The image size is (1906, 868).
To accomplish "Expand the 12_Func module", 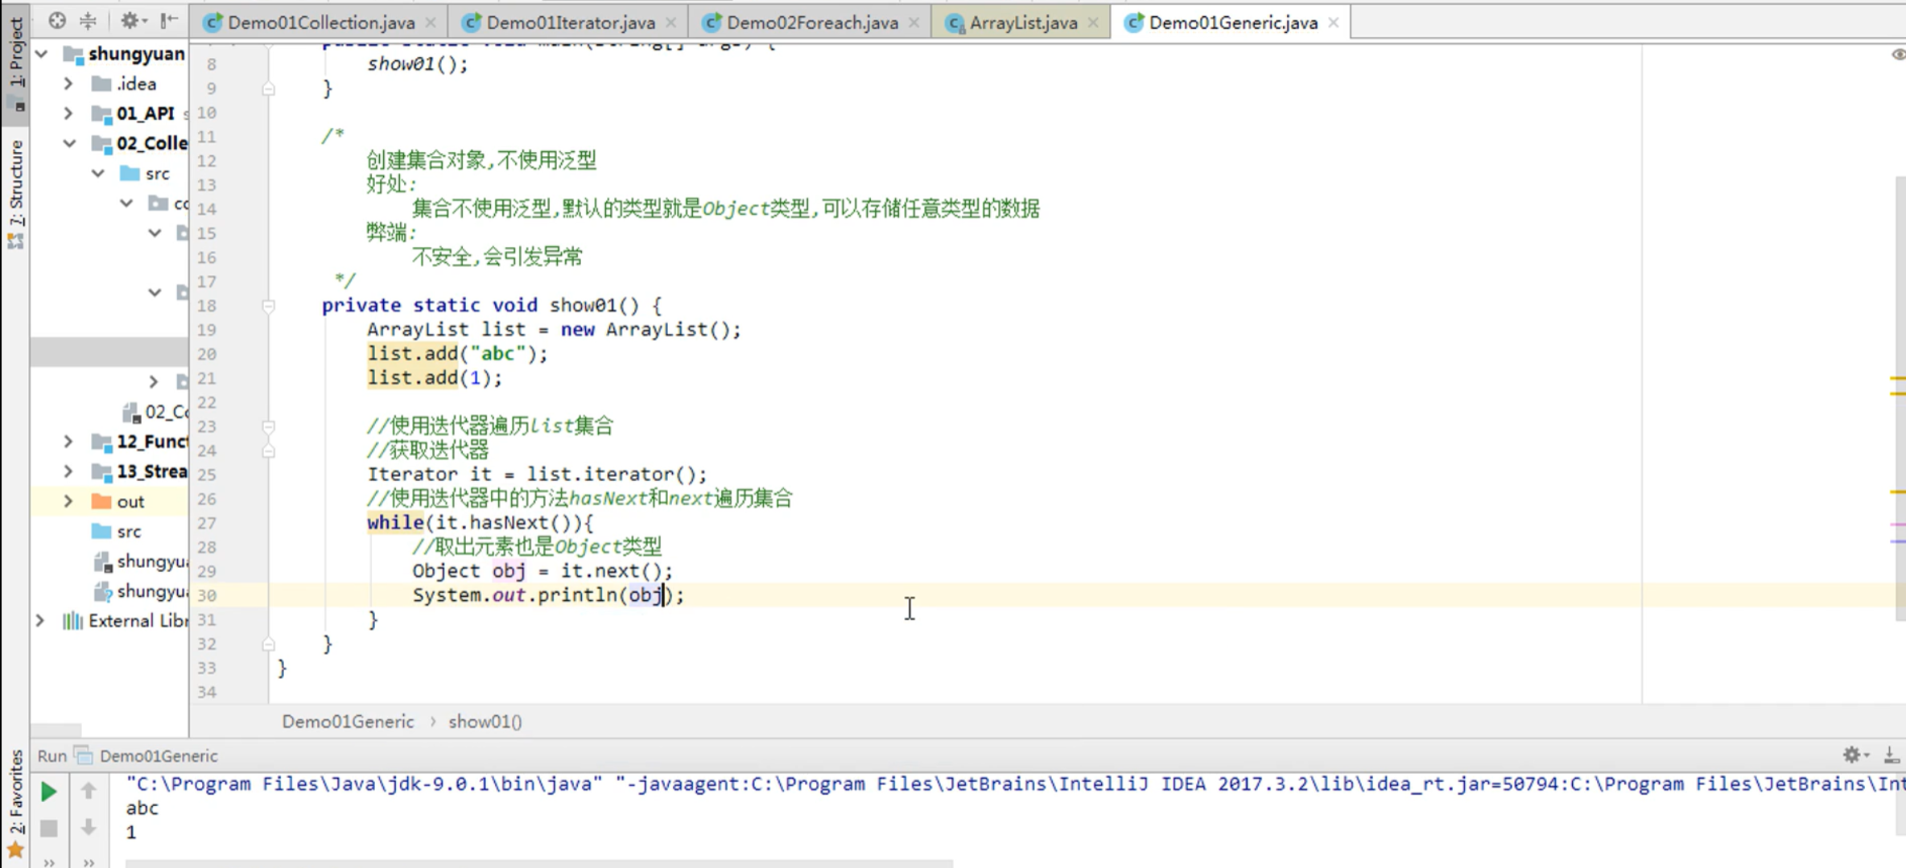I will point(68,442).
